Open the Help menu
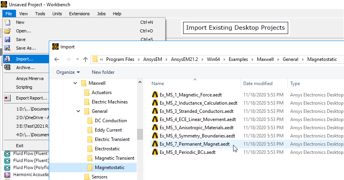This screenshot has height=180, width=344. coord(117,14)
